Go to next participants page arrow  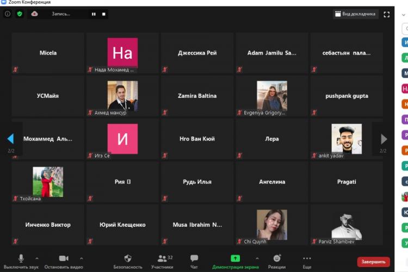click(384, 139)
